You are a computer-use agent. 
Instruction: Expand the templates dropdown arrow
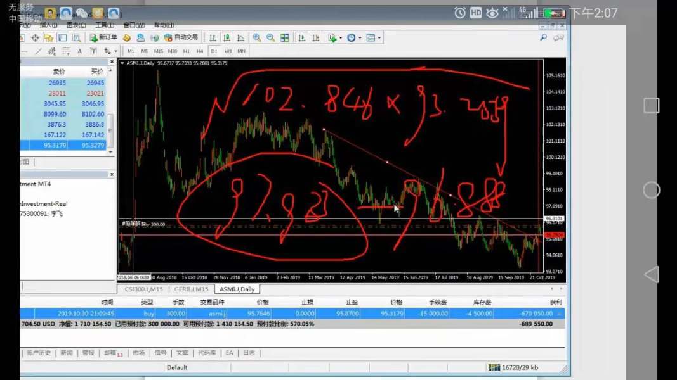click(x=379, y=38)
